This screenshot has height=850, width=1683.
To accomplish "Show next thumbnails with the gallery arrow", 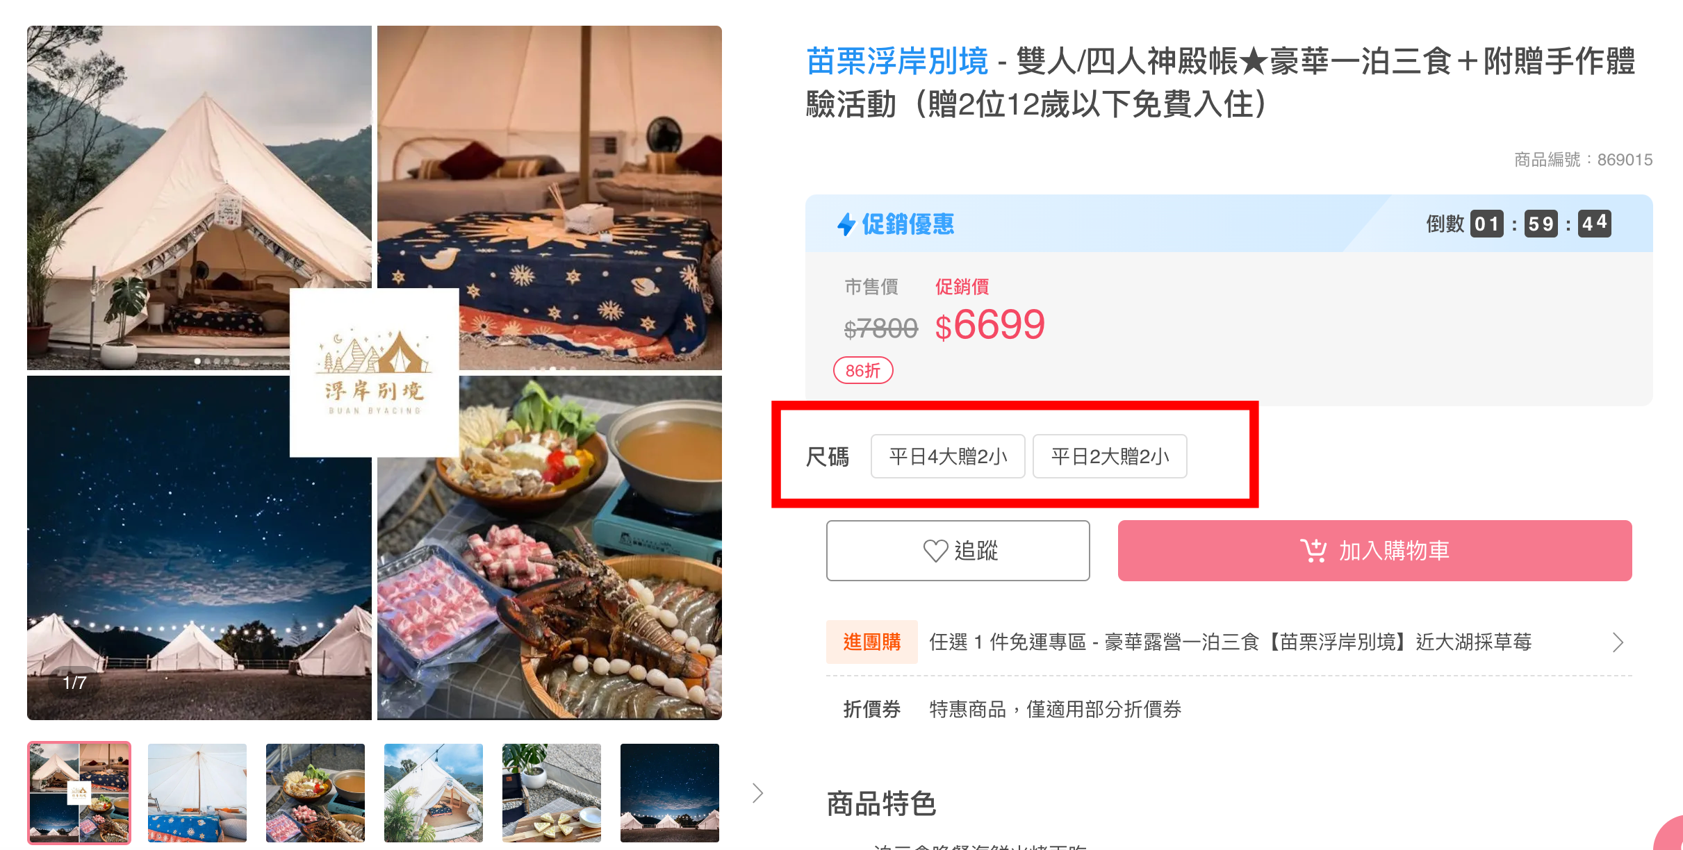I will pyautogui.click(x=757, y=793).
